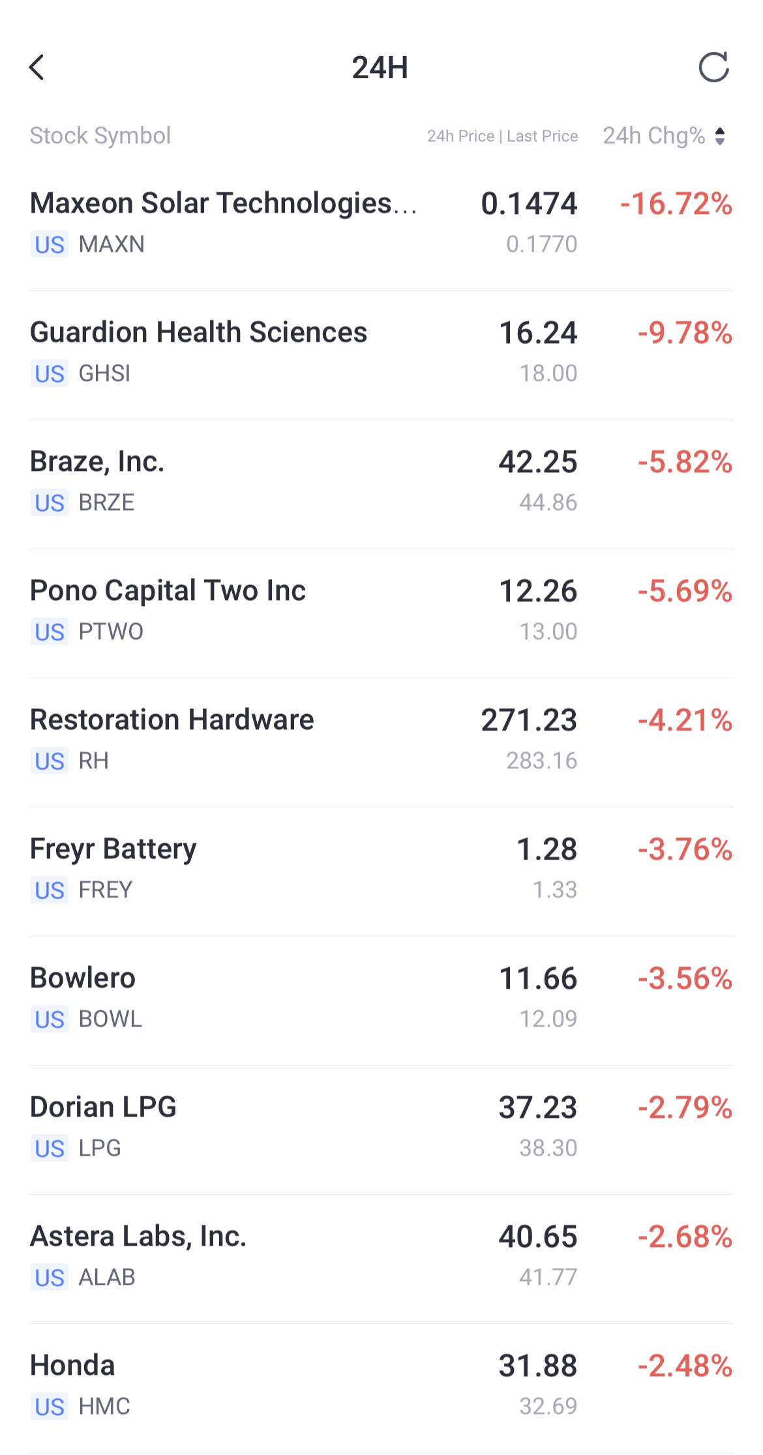The width and height of the screenshot is (763, 1455).
Task: Tap Astera Labs, Inc. listing
Action: [138, 1237]
